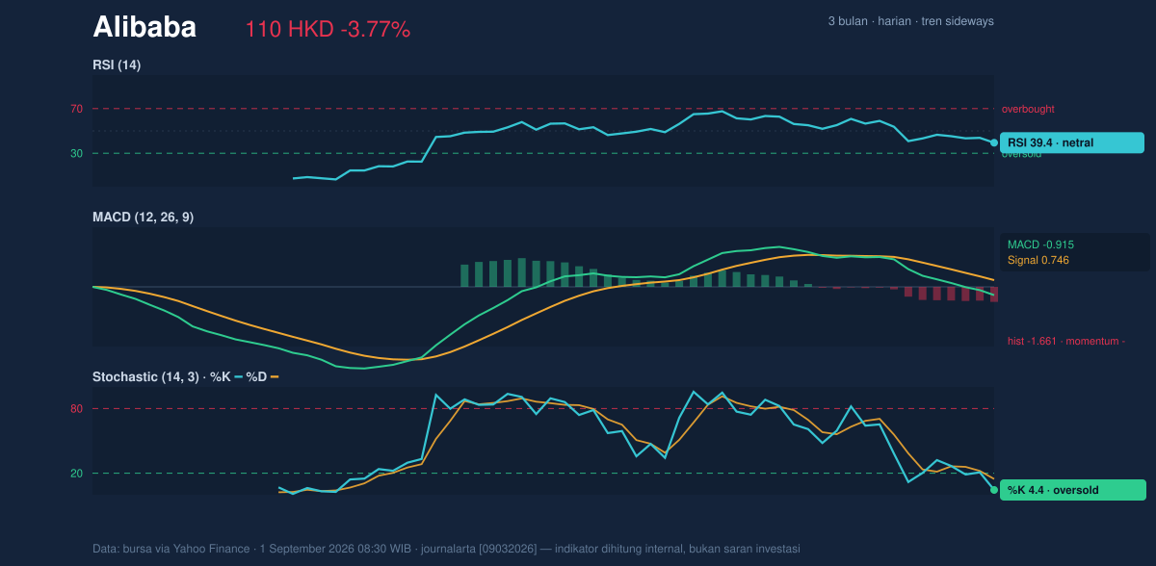Click the stochastic %K endpoint dot
Screen dimensions: 1156x566
(x=994, y=490)
